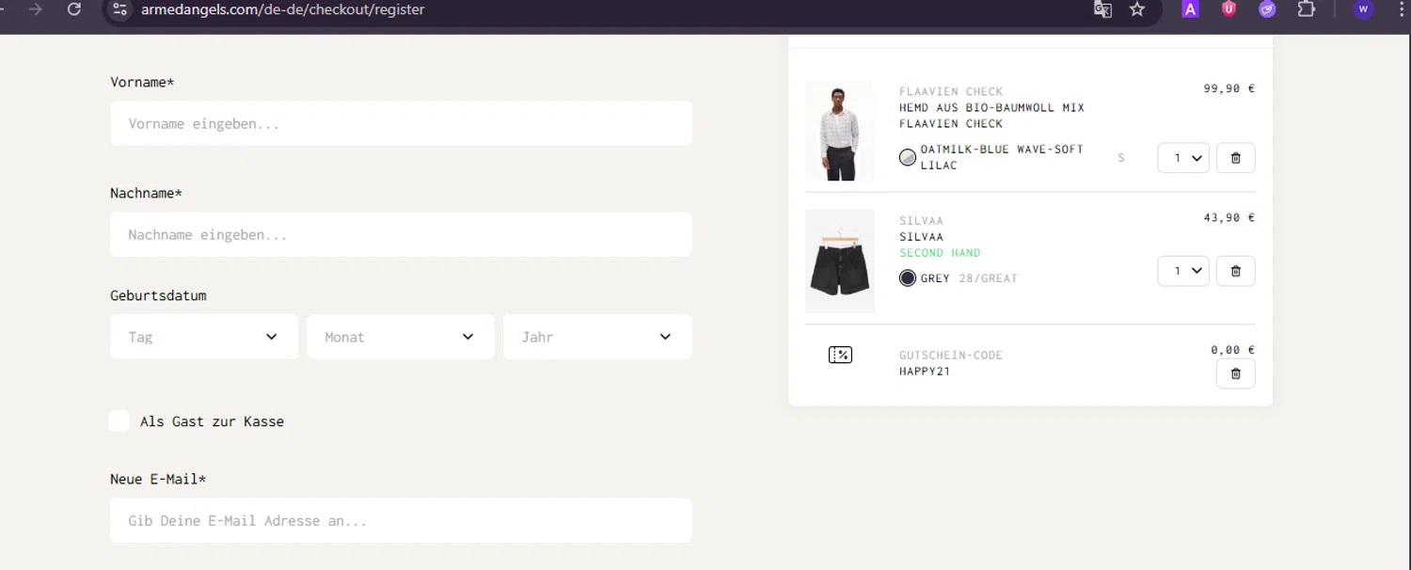Click the 'GUTSCHEIN-CODE' label
Image resolution: width=1411 pixels, height=570 pixels.
[x=951, y=356]
